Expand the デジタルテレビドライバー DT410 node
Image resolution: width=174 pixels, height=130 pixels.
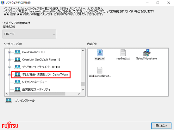click(9, 67)
